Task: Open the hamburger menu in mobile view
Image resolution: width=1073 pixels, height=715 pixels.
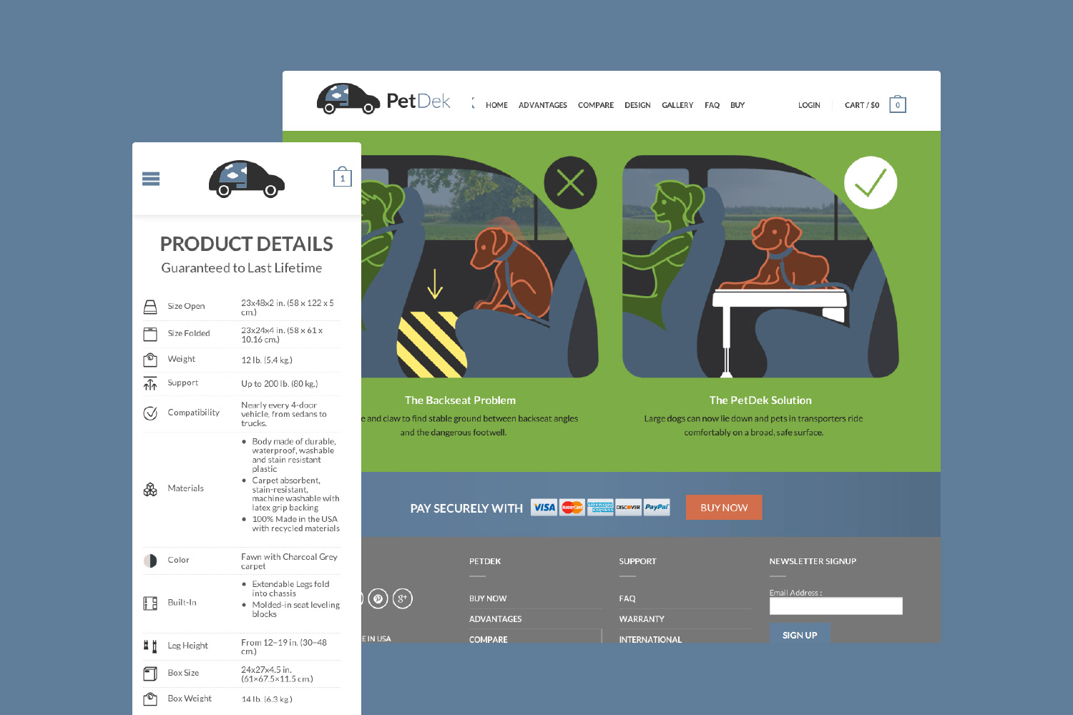Action: click(x=151, y=179)
